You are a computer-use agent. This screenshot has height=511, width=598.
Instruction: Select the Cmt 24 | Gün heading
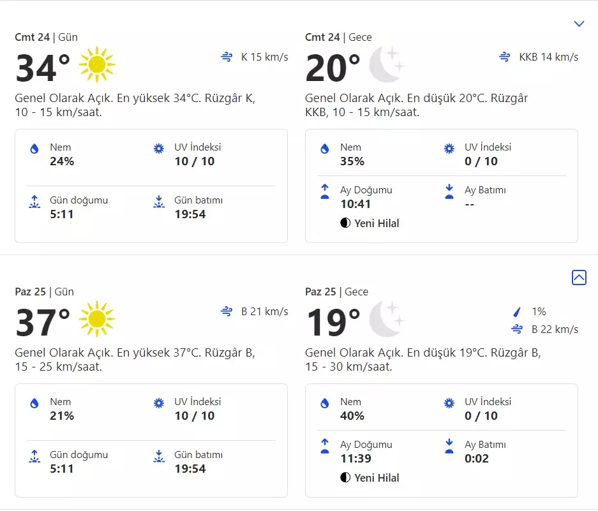(x=46, y=37)
